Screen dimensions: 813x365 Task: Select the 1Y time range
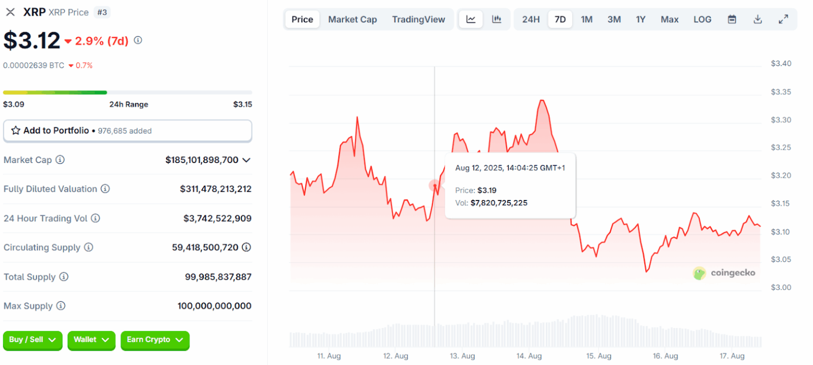640,19
